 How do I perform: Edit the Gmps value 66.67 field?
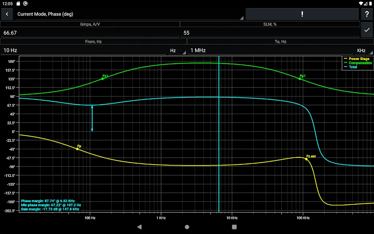(89, 33)
